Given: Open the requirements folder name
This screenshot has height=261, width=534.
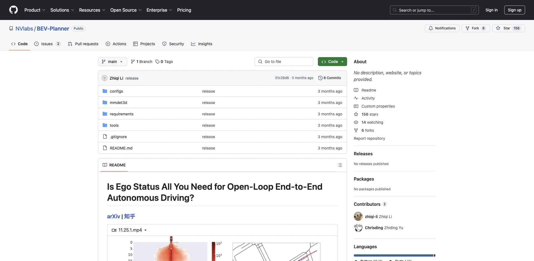Looking at the screenshot, I should (x=122, y=114).
